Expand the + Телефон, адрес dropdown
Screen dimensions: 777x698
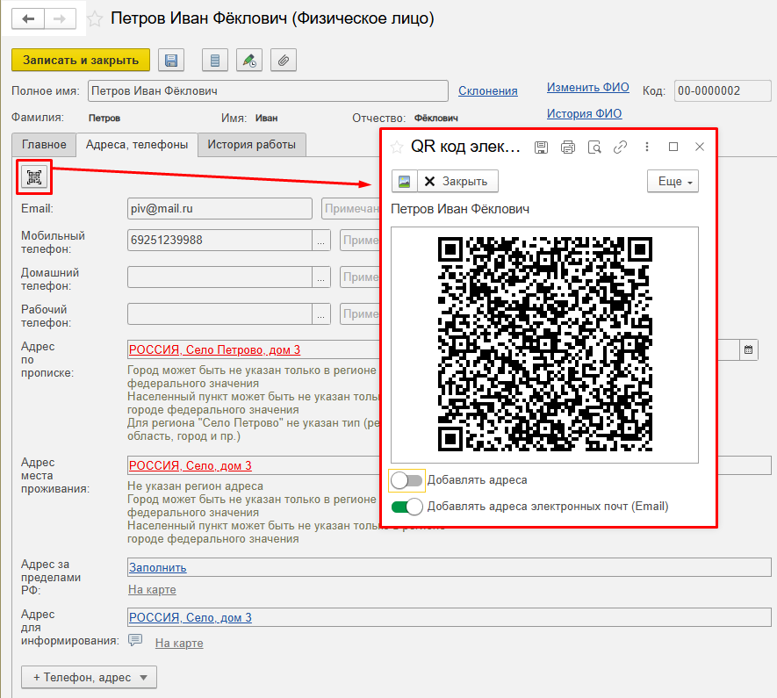click(90, 677)
